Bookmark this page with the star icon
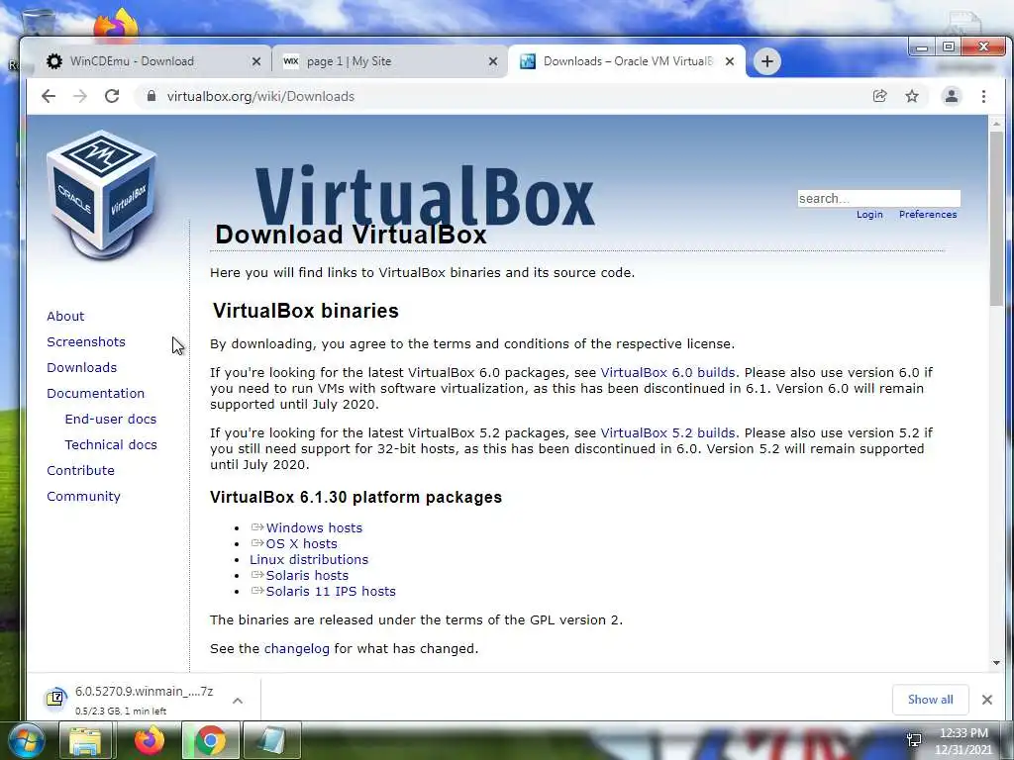 coord(912,96)
